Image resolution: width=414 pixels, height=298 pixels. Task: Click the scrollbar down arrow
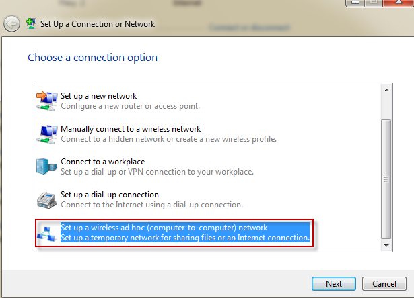386,246
